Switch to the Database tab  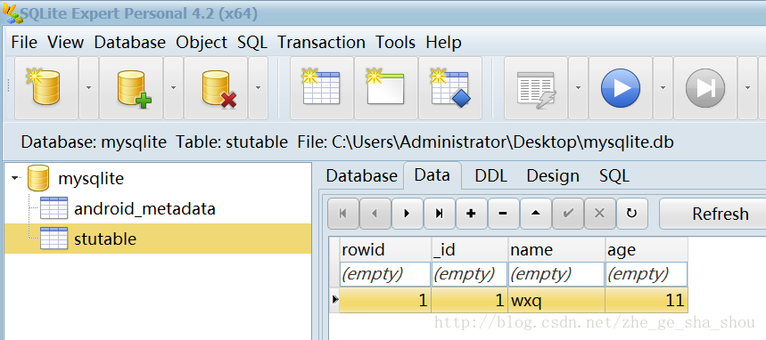(361, 175)
